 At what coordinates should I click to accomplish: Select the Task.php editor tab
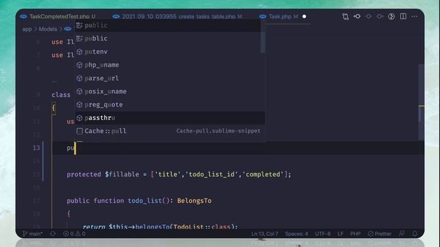(283, 16)
